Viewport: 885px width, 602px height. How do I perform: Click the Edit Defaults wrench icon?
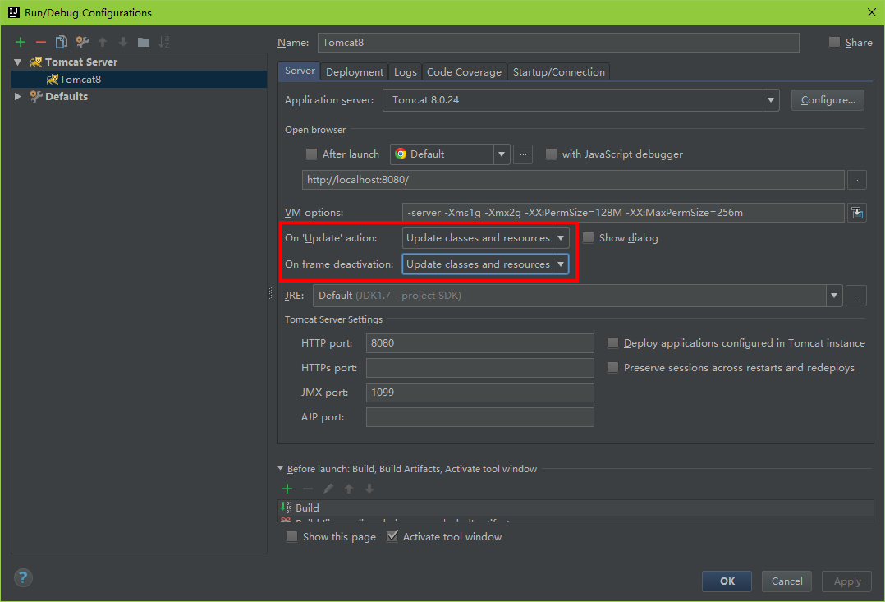point(82,42)
